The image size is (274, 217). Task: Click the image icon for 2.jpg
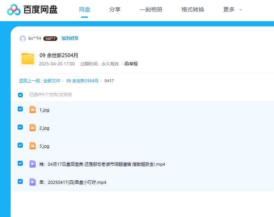tap(33, 128)
